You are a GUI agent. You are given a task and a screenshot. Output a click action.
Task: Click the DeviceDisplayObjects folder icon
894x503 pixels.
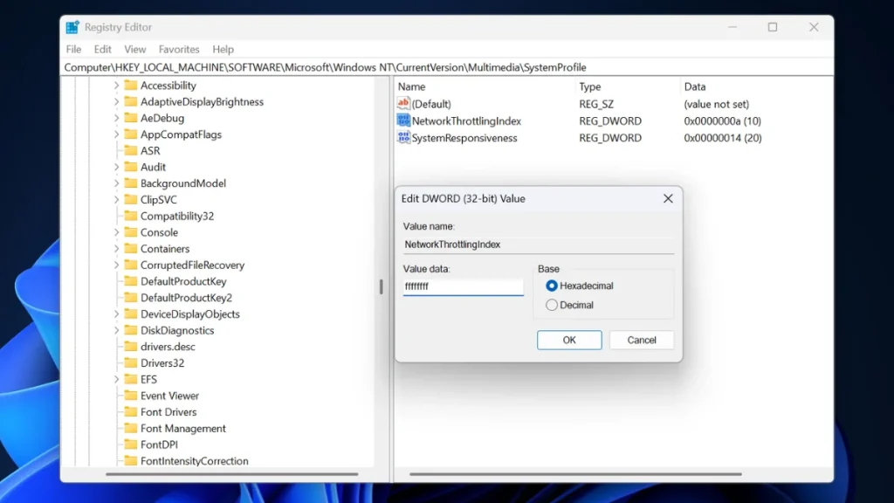(131, 314)
